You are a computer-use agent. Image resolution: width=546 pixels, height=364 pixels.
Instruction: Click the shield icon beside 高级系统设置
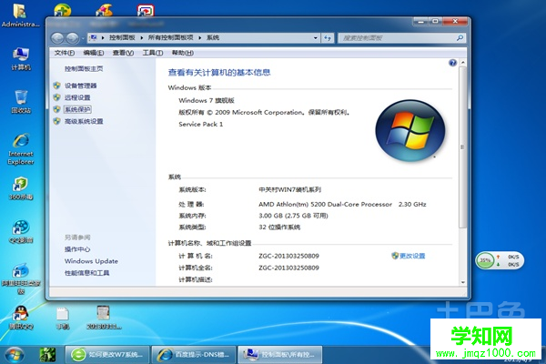pos(56,121)
